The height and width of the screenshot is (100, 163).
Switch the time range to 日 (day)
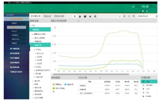(x=120, y=16)
